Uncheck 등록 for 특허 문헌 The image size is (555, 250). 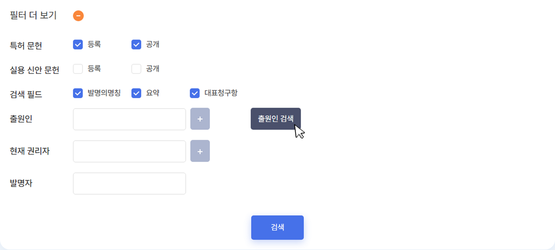coord(78,45)
